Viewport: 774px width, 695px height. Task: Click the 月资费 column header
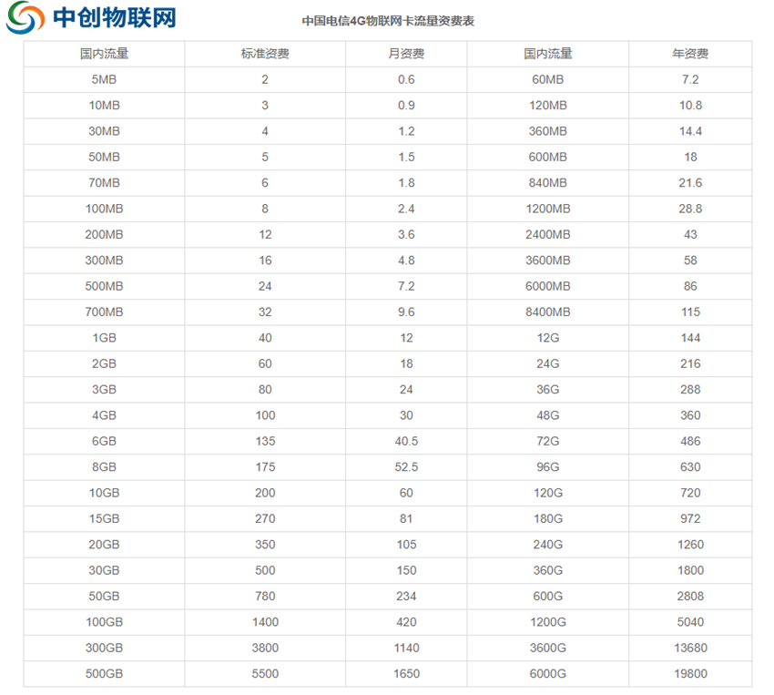click(406, 54)
